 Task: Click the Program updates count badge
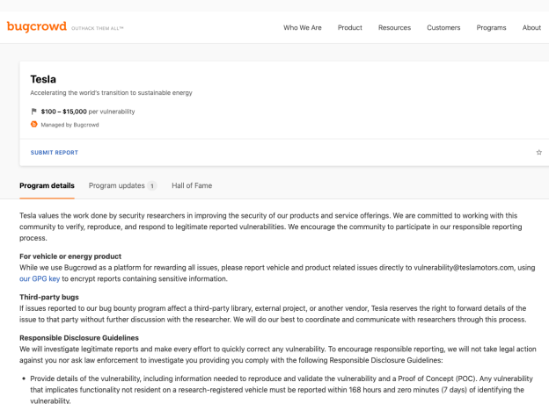pyautogui.click(x=152, y=186)
